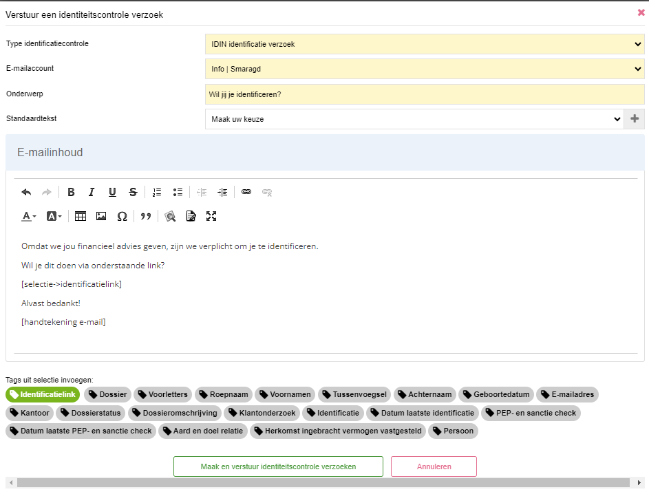649x494 pixels.
Task: Insert the Voornamen tag
Action: (x=285, y=395)
